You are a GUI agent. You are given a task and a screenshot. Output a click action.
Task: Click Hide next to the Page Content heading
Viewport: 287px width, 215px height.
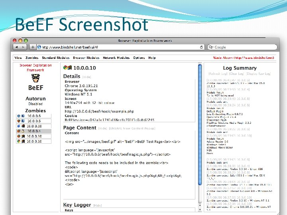click(102, 128)
